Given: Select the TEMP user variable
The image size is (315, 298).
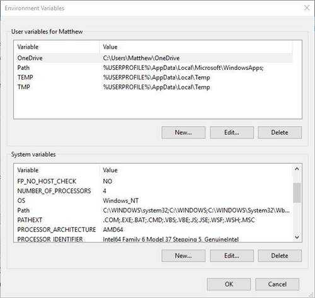Looking at the screenshot, I should click(153, 77).
